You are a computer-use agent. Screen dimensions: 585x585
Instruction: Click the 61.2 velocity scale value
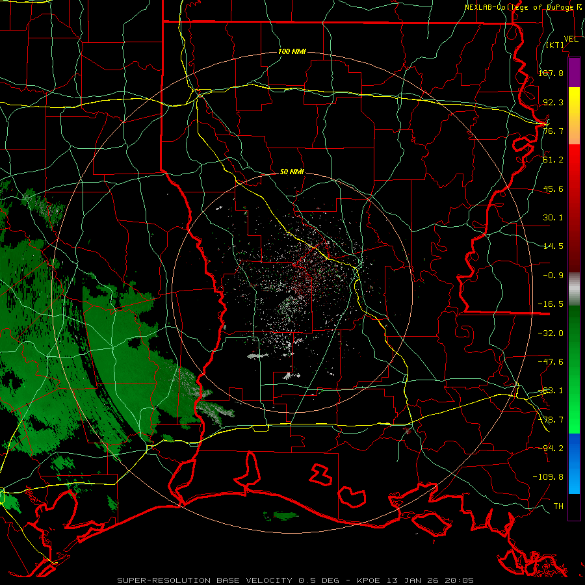553,160
